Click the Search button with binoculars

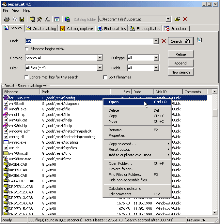pyautogui.click(x=181, y=41)
